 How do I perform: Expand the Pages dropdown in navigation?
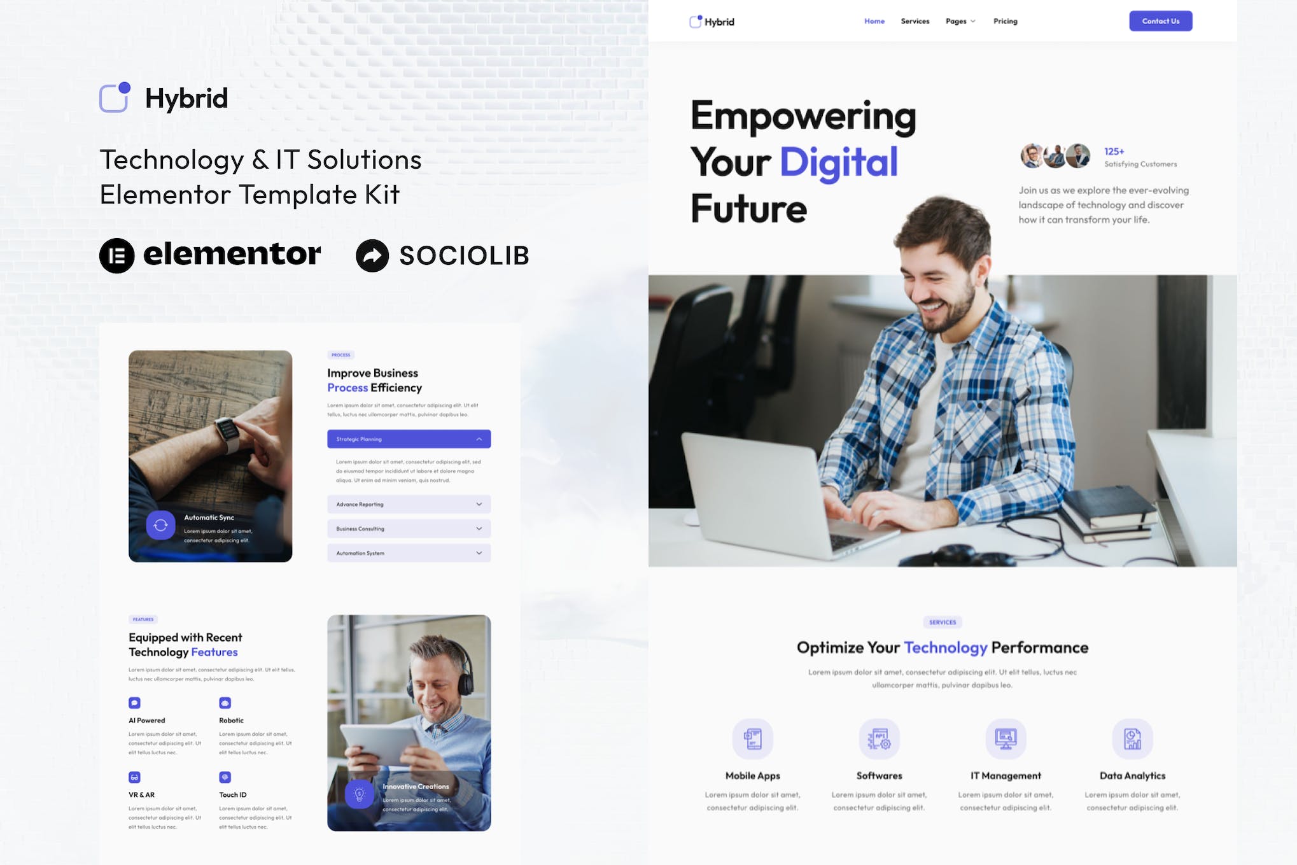point(959,20)
